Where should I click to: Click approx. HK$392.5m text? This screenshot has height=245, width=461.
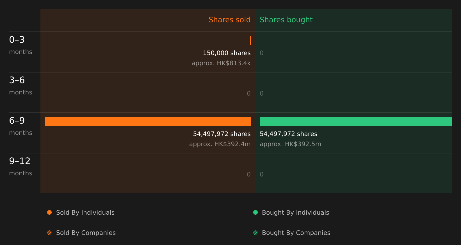pos(290,144)
